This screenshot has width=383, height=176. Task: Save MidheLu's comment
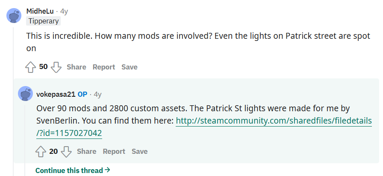129,67
